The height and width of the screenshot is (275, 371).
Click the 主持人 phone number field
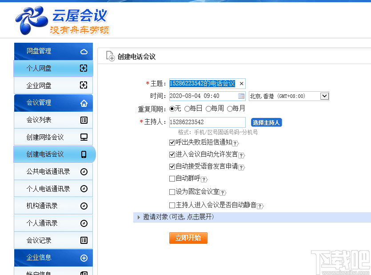tap(207, 122)
